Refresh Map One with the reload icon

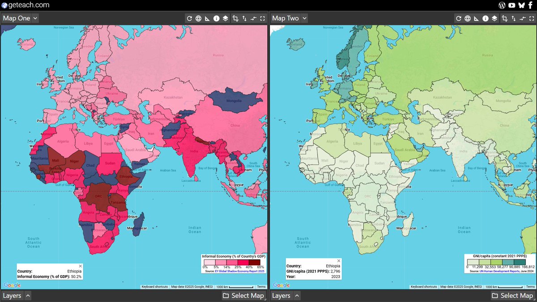click(x=190, y=18)
